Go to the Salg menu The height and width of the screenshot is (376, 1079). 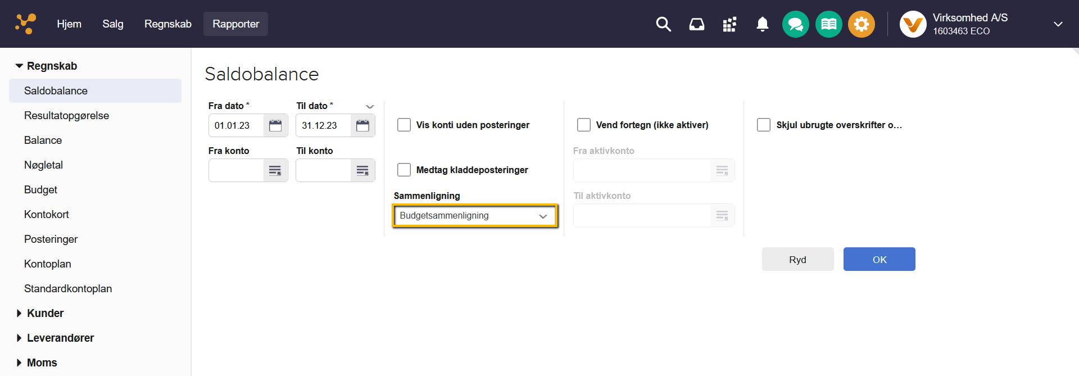click(x=112, y=24)
